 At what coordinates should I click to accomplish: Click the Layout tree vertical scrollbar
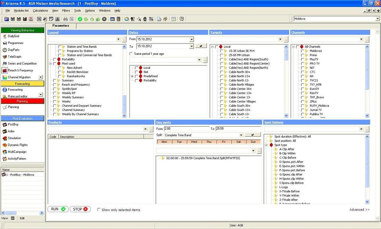(124, 81)
